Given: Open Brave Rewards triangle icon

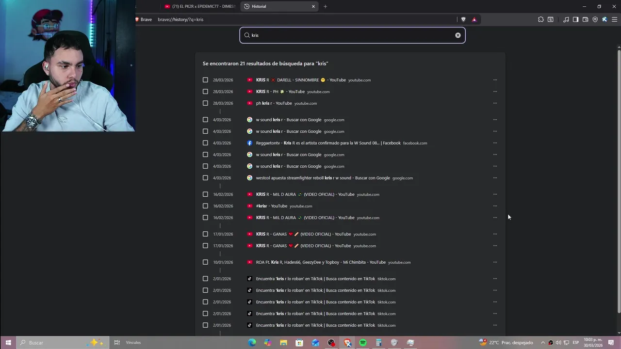Looking at the screenshot, I should [x=474, y=19].
